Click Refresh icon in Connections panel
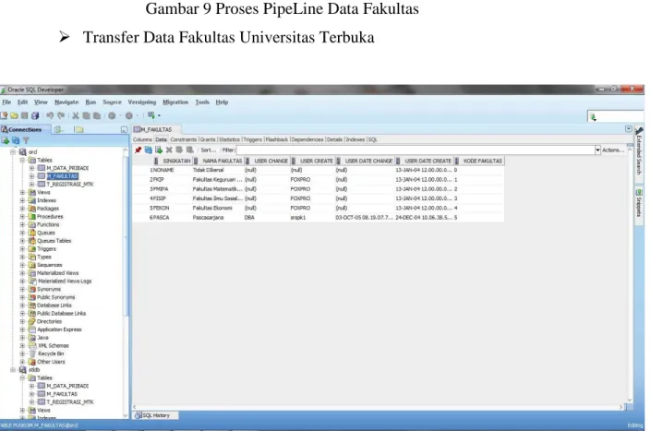 pyautogui.click(x=16, y=140)
